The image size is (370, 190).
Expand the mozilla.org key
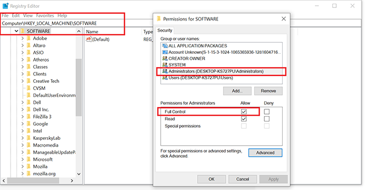[x=22, y=174]
